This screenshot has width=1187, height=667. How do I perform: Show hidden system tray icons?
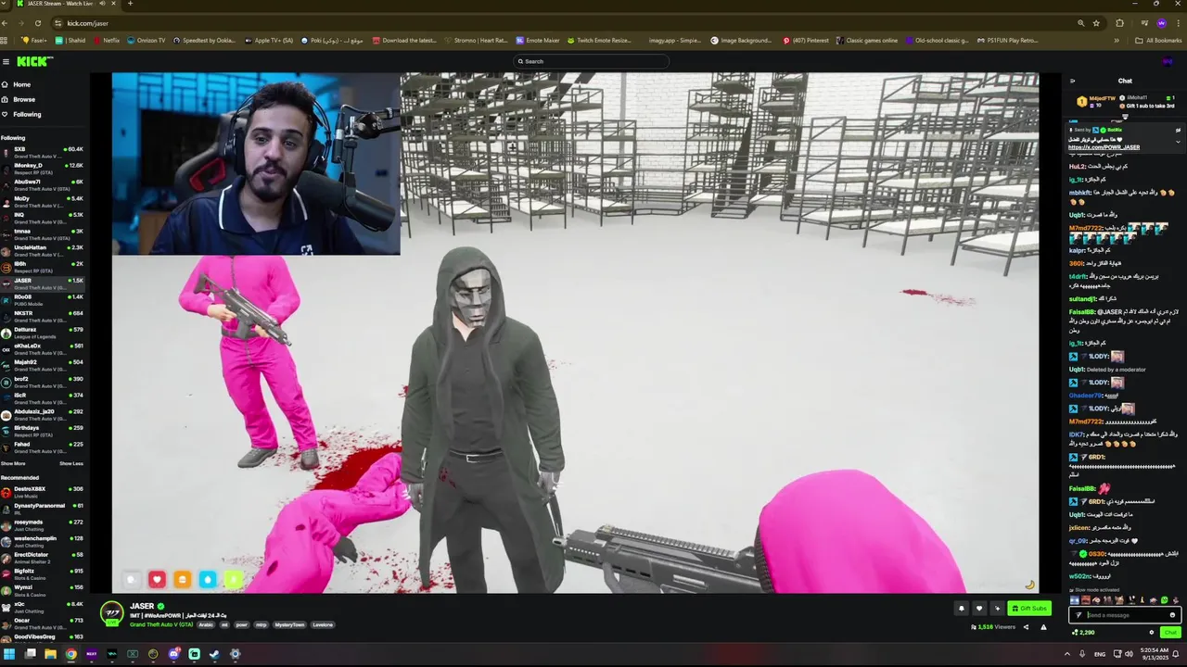[1066, 654]
